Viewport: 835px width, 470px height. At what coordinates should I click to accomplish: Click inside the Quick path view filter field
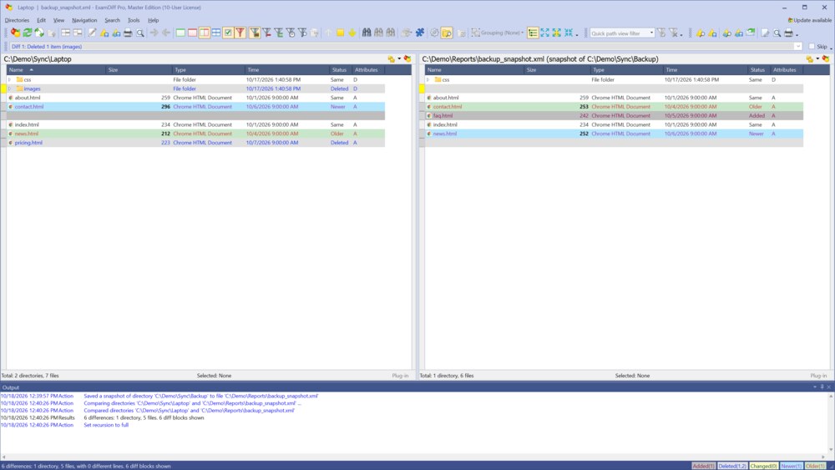point(619,33)
